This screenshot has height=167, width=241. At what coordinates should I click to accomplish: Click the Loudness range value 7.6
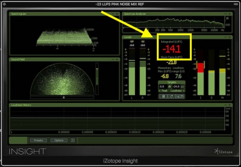[178, 76]
